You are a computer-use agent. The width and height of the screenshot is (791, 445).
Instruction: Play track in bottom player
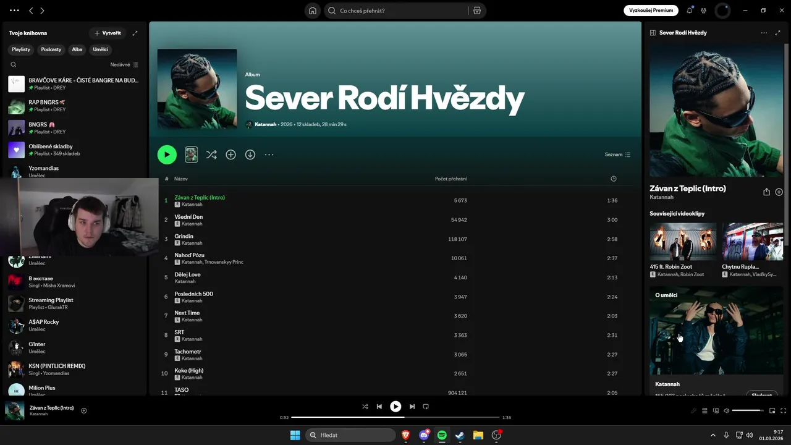[x=395, y=407]
